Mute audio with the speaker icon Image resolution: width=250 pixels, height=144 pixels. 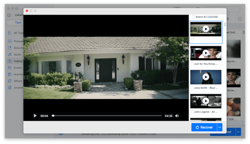click(x=177, y=116)
